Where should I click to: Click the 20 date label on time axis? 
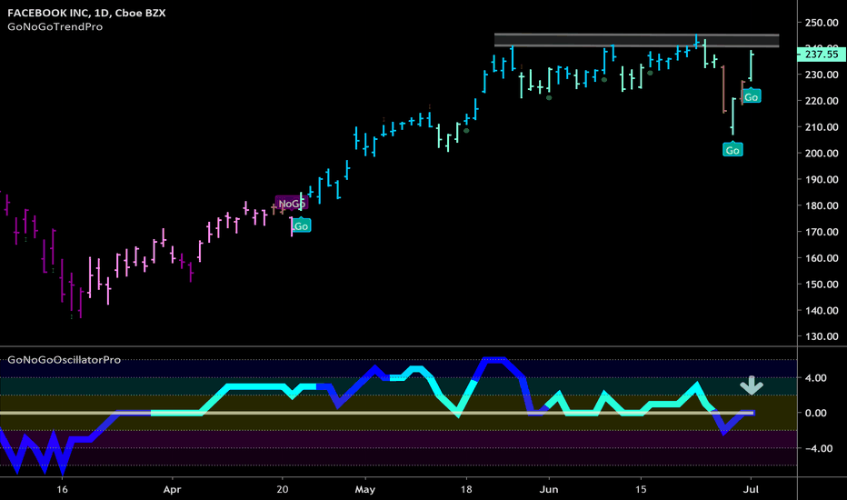(x=282, y=489)
